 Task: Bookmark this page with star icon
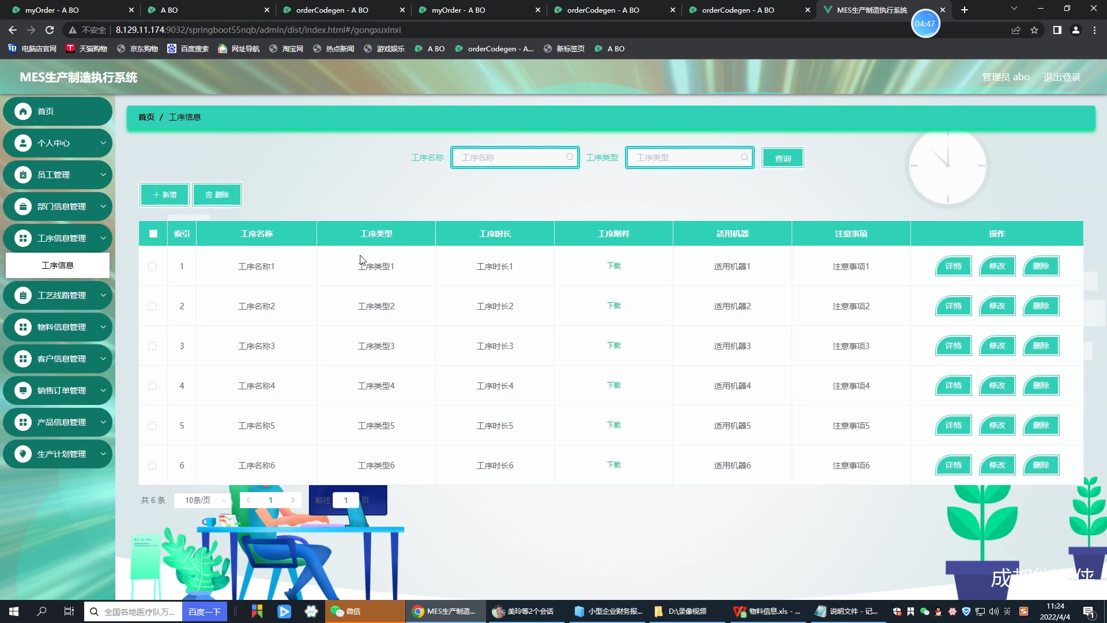(1034, 30)
